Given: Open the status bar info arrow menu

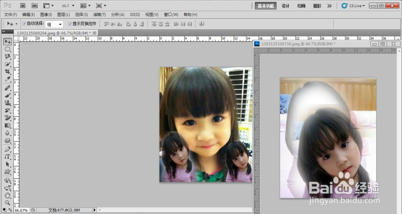Looking at the screenshot, I should (x=94, y=210).
